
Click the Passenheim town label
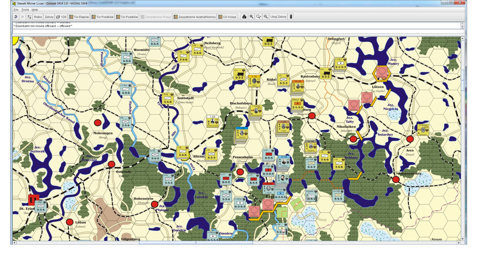coord(242,157)
